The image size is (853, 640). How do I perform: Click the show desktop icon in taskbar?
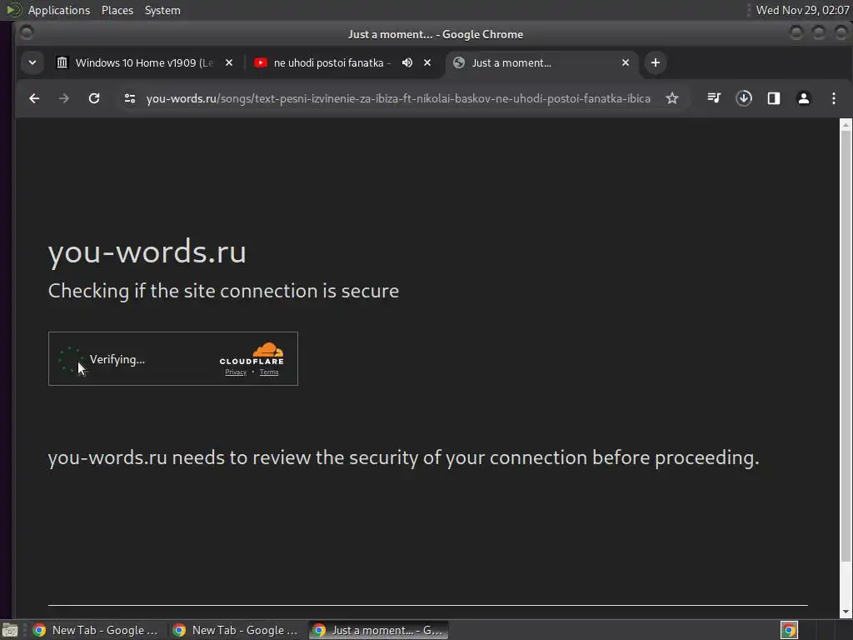click(x=10, y=630)
